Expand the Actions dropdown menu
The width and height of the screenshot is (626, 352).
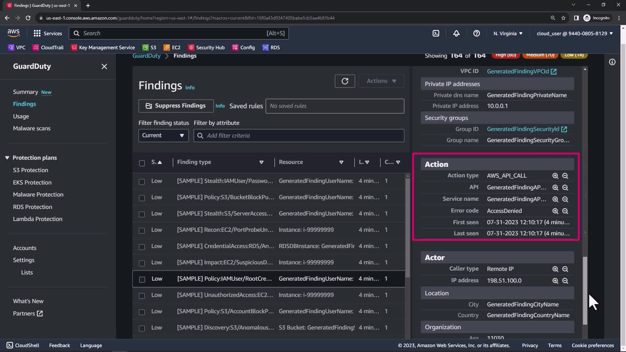click(381, 81)
